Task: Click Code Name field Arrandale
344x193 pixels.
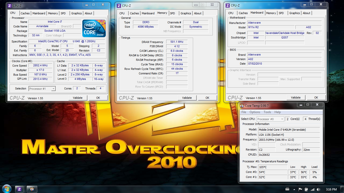Action: [42, 26]
